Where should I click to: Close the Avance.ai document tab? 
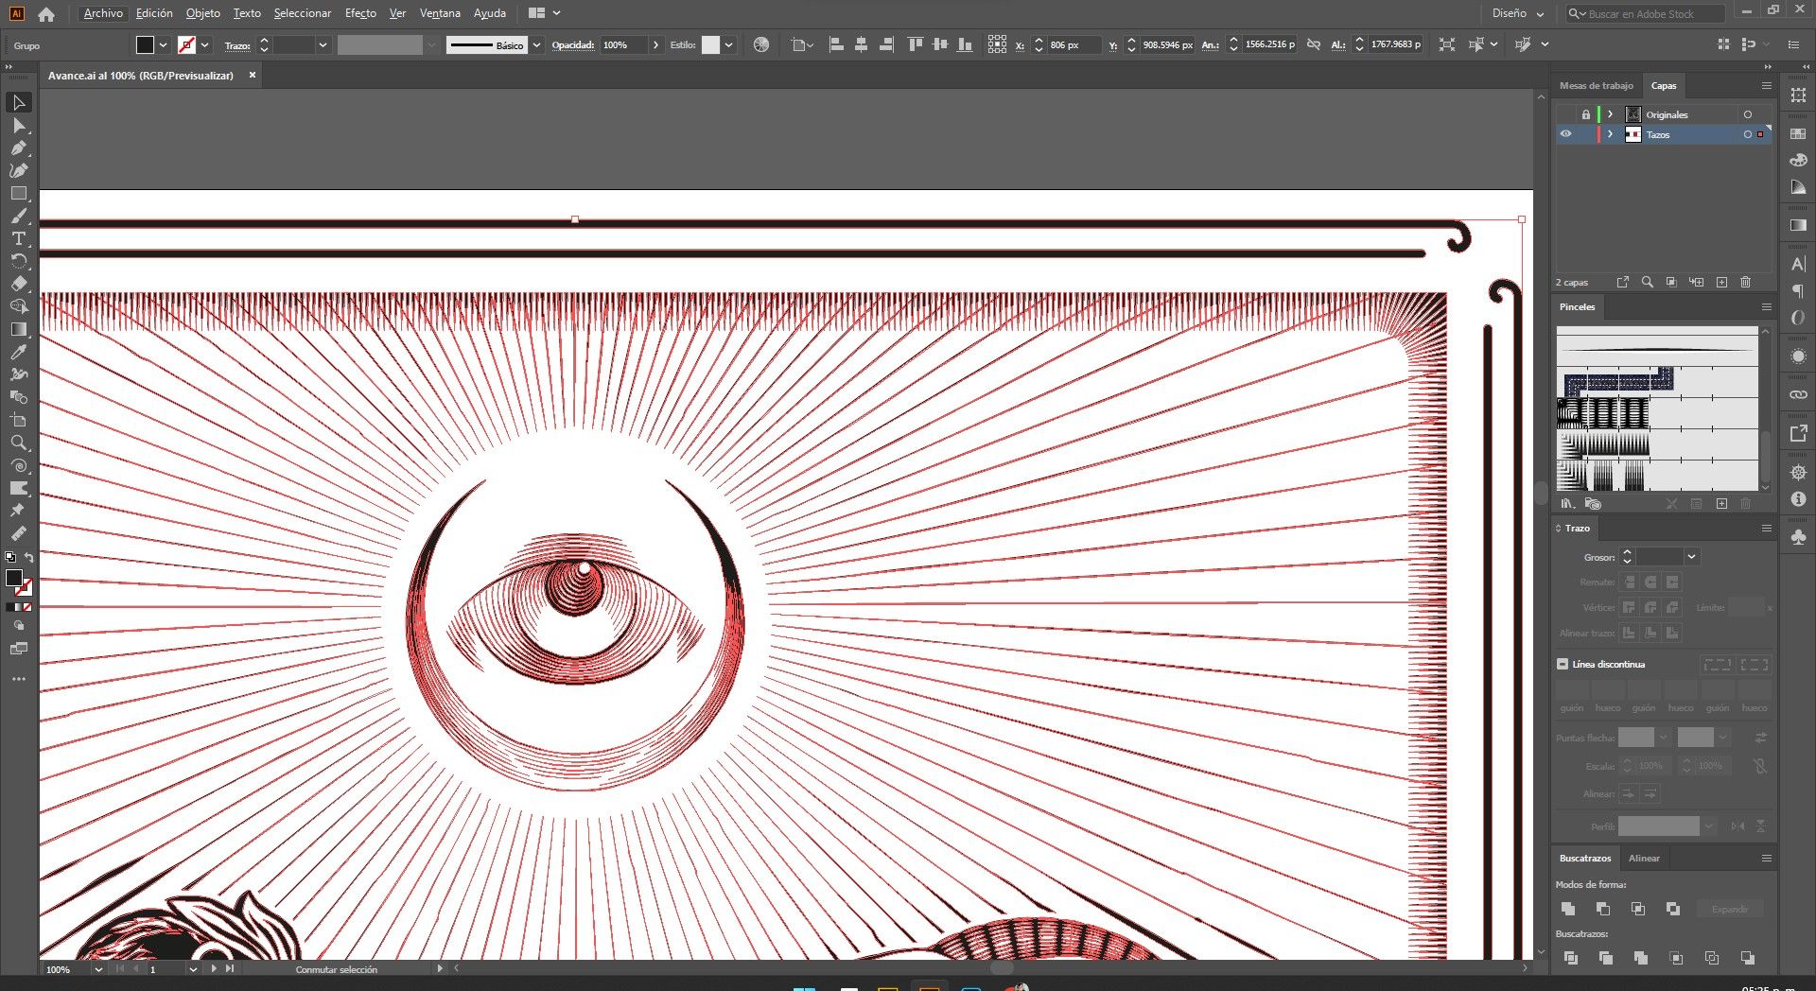[253, 75]
